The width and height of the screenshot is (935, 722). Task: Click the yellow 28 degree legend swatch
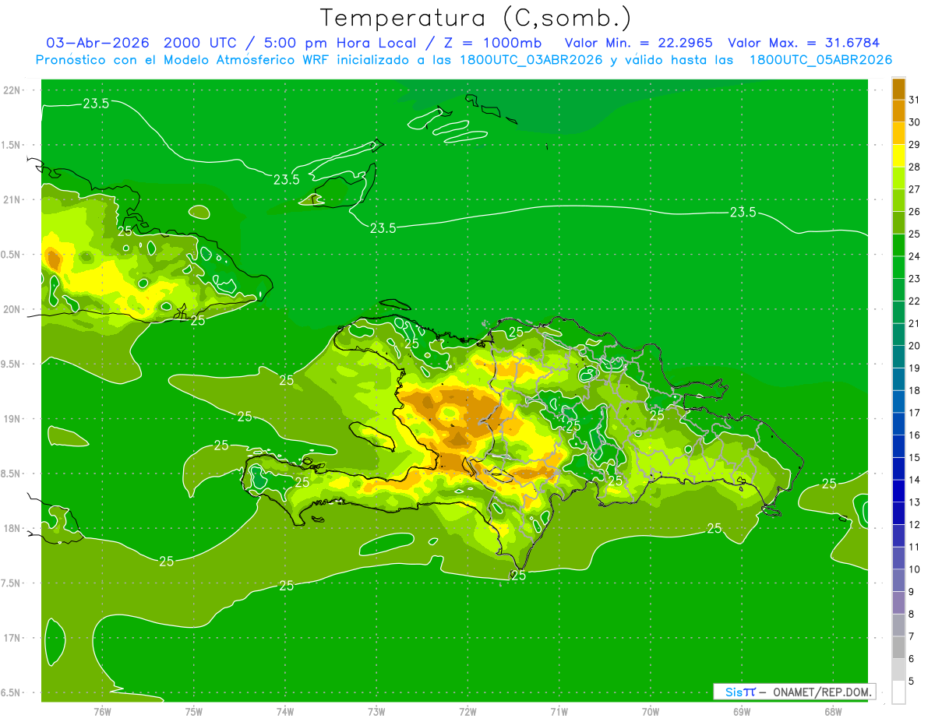coord(898,156)
